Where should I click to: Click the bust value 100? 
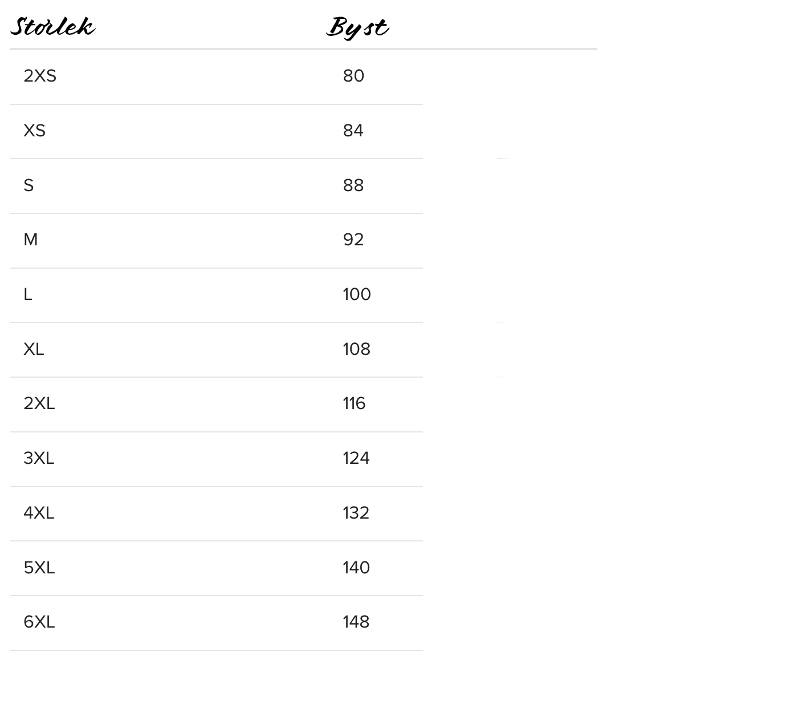pyautogui.click(x=356, y=294)
